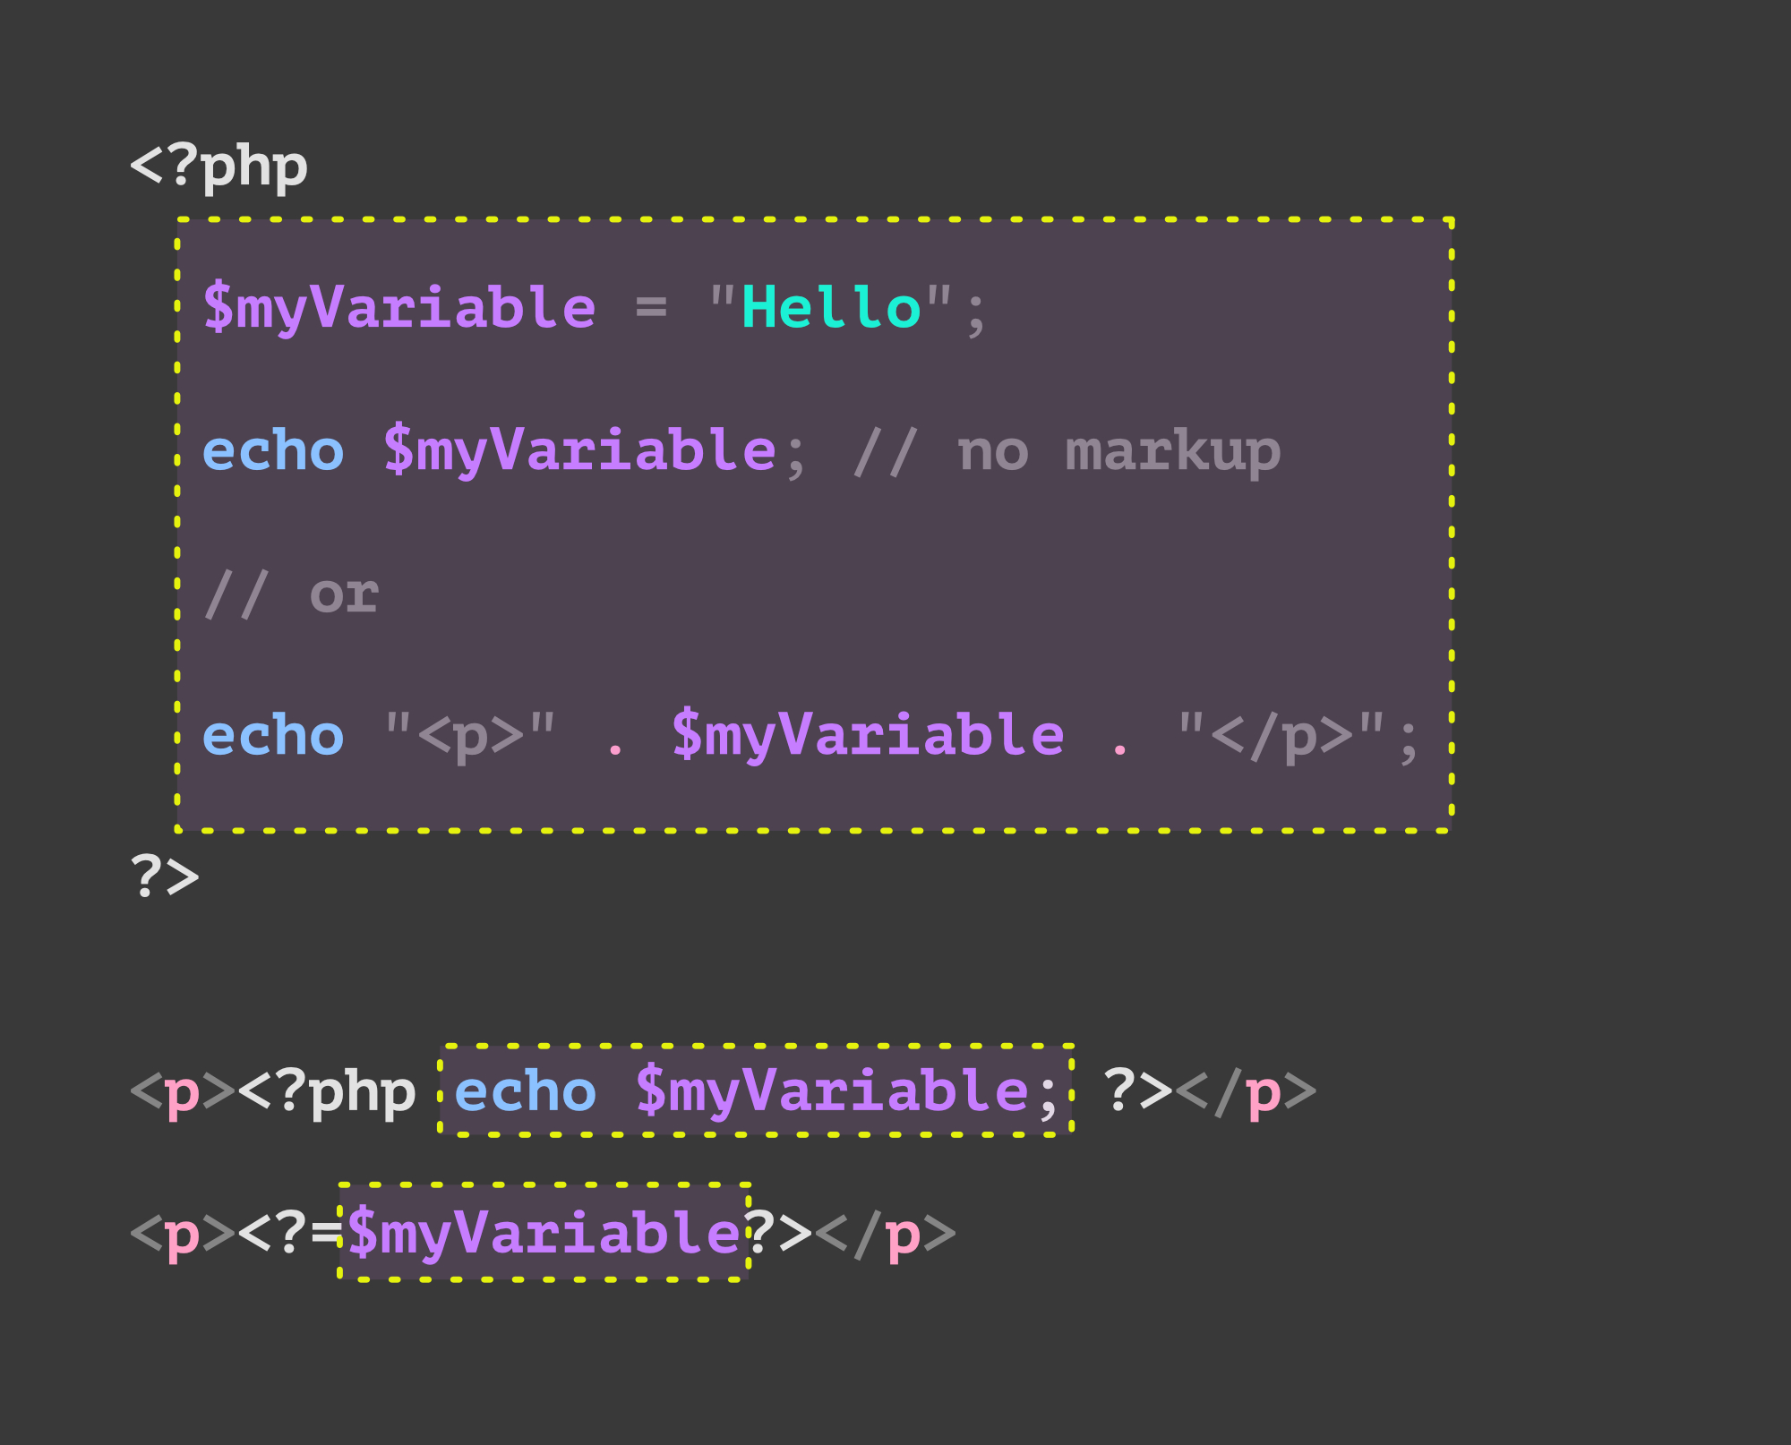This screenshot has height=1445, width=1791.
Task: Click the opening <?php tag at top
Action: pyautogui.click(x=219, y=167)
